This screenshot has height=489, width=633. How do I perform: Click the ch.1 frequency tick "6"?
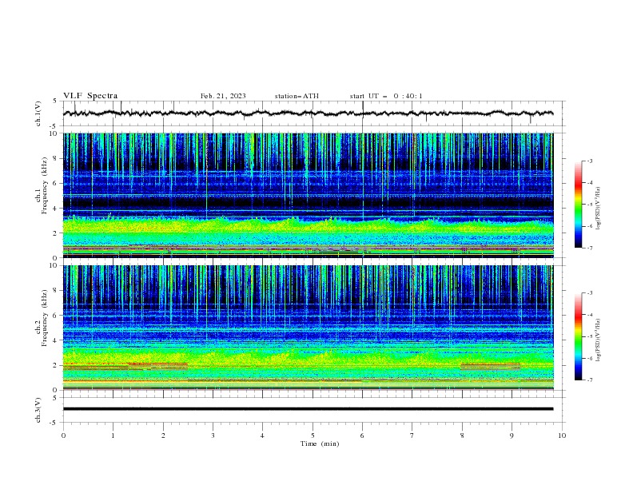coord(55,183)
